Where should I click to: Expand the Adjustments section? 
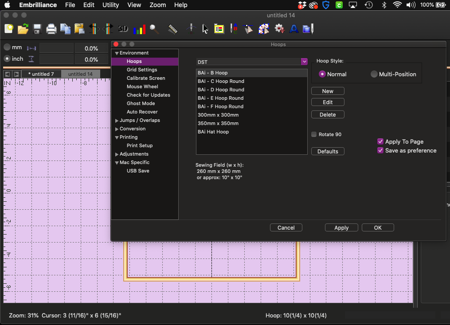117,154
